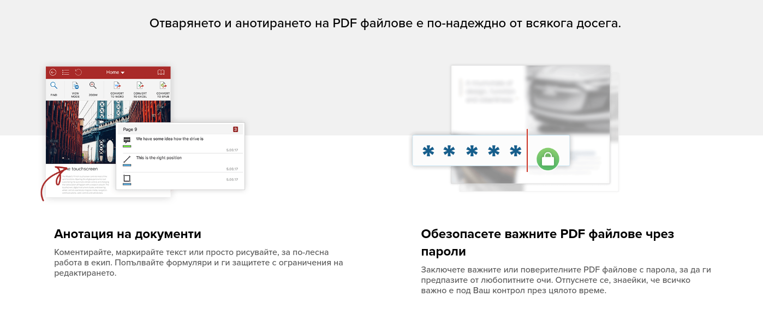This screenshot has width=763, height=332.
Task: Open the Home dropdown menu
Action: point(115,72)
